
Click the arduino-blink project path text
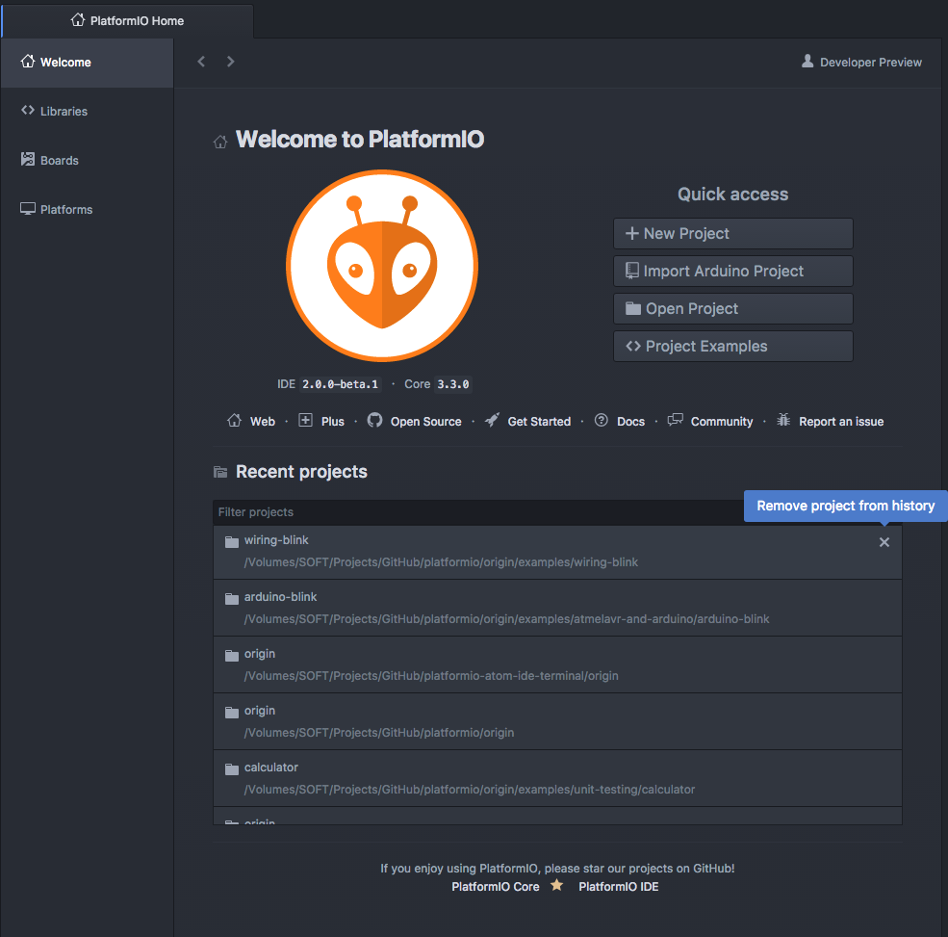[x=506, y=619]
